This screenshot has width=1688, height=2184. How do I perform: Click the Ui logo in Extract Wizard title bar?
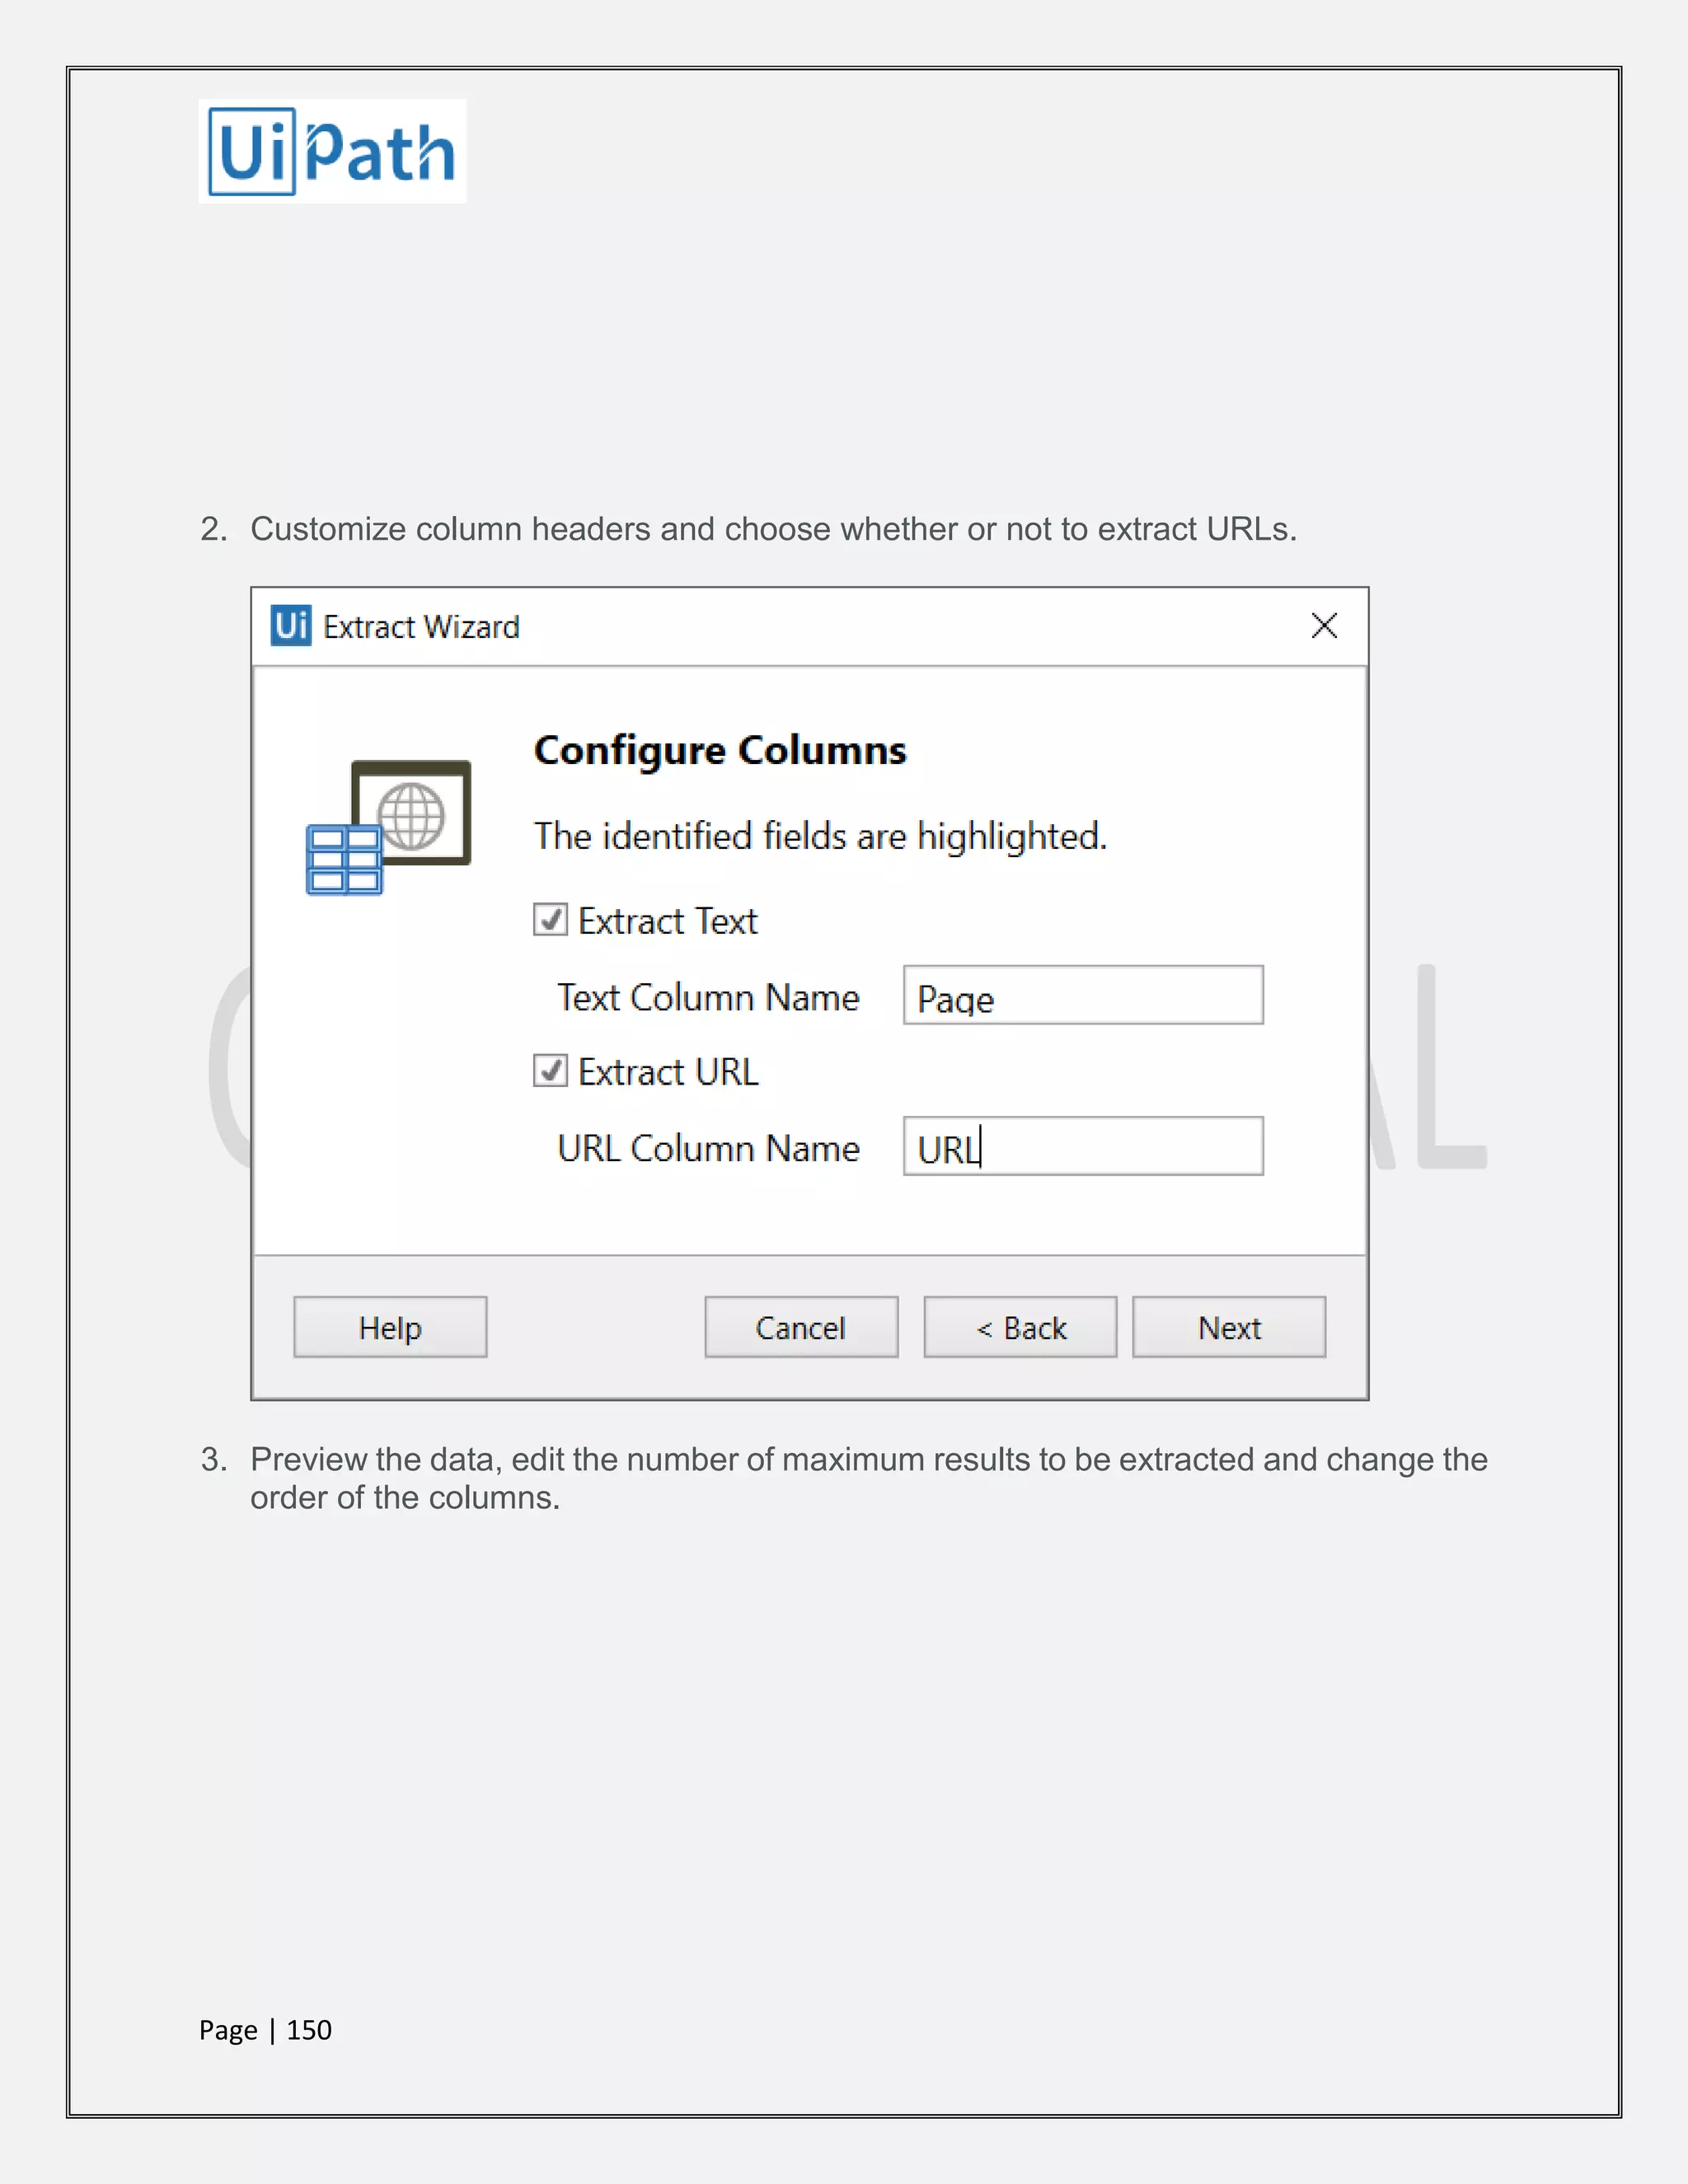[x=291, y=626]
